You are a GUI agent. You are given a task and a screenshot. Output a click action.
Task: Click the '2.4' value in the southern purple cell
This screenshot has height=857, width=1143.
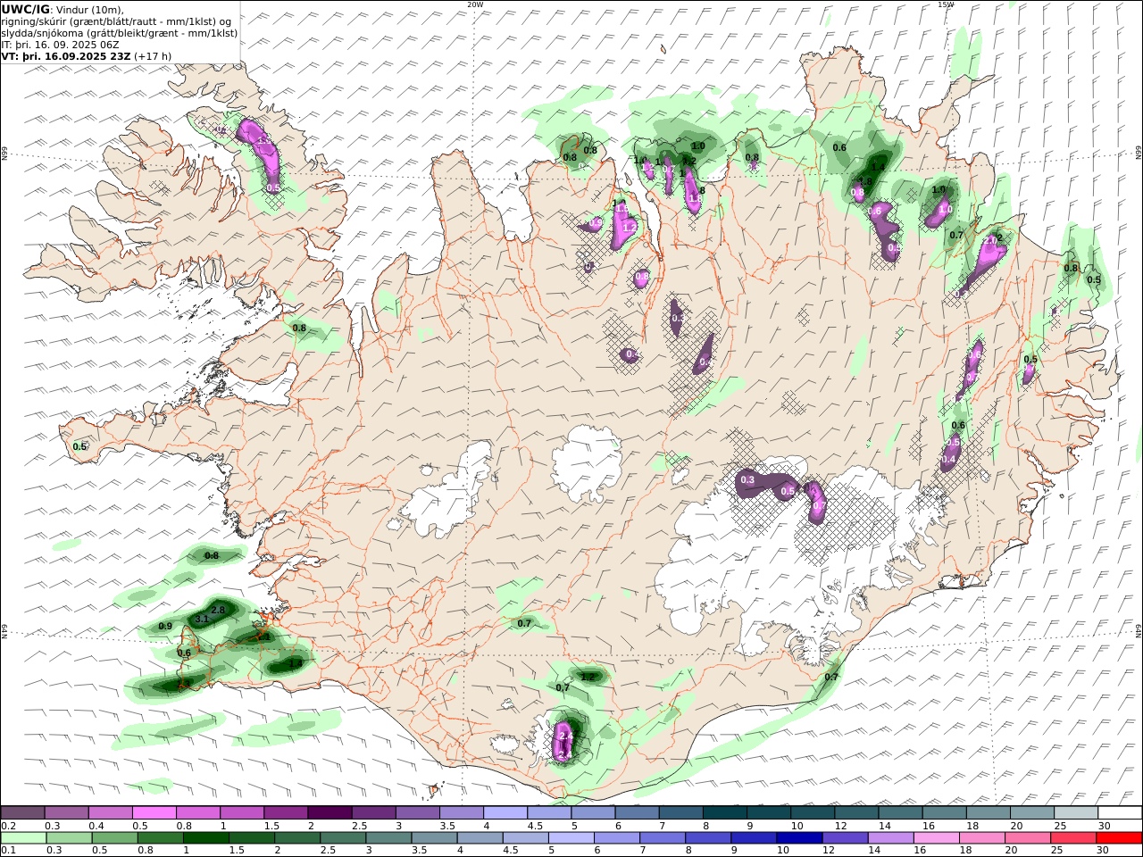(x=564, y=736)
